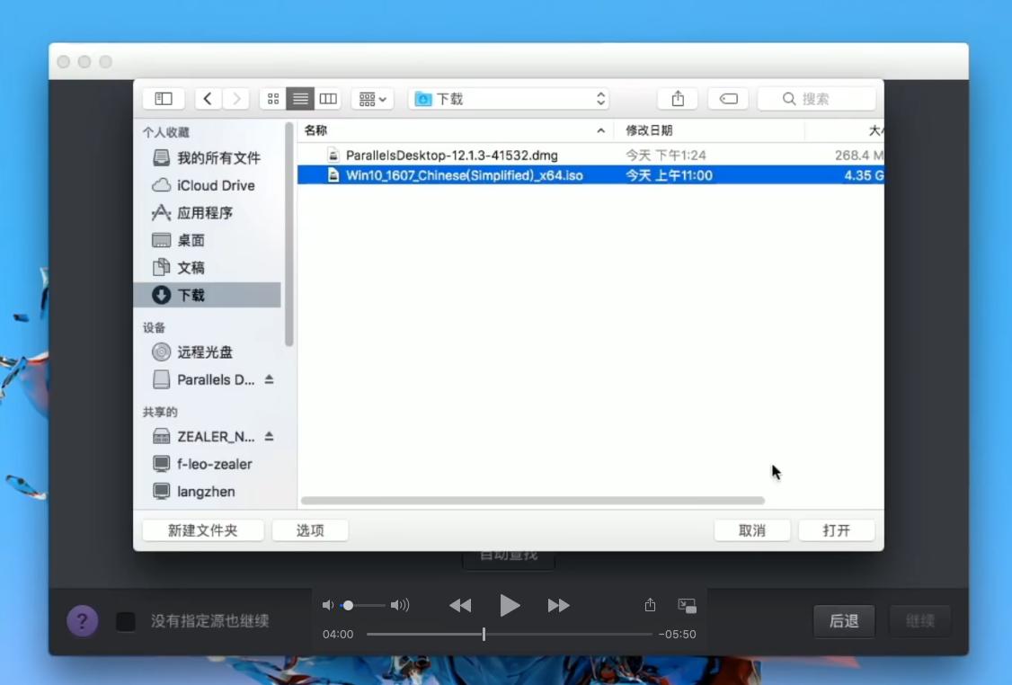1012x685 pixels.
Task: Reverse sort order via the 名称 column chevron
Action: pos(599,129)
